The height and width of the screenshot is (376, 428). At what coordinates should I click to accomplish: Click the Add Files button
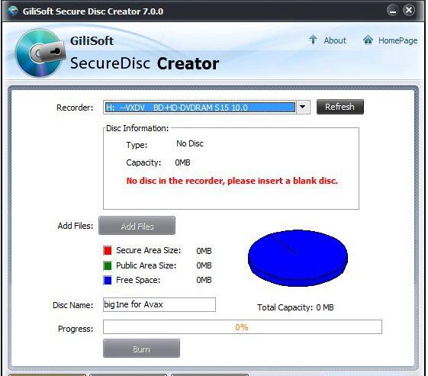[137, 226]
